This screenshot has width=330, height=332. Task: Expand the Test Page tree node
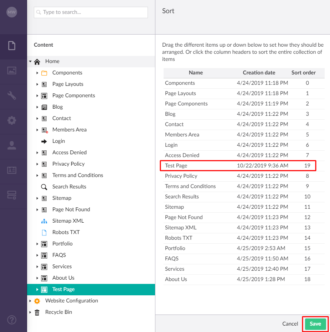click(x=37, y=289)
